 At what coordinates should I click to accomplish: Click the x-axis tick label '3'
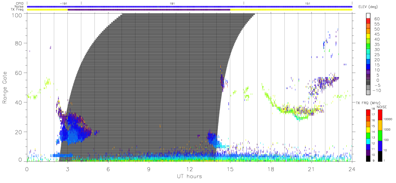click(67, 169)
